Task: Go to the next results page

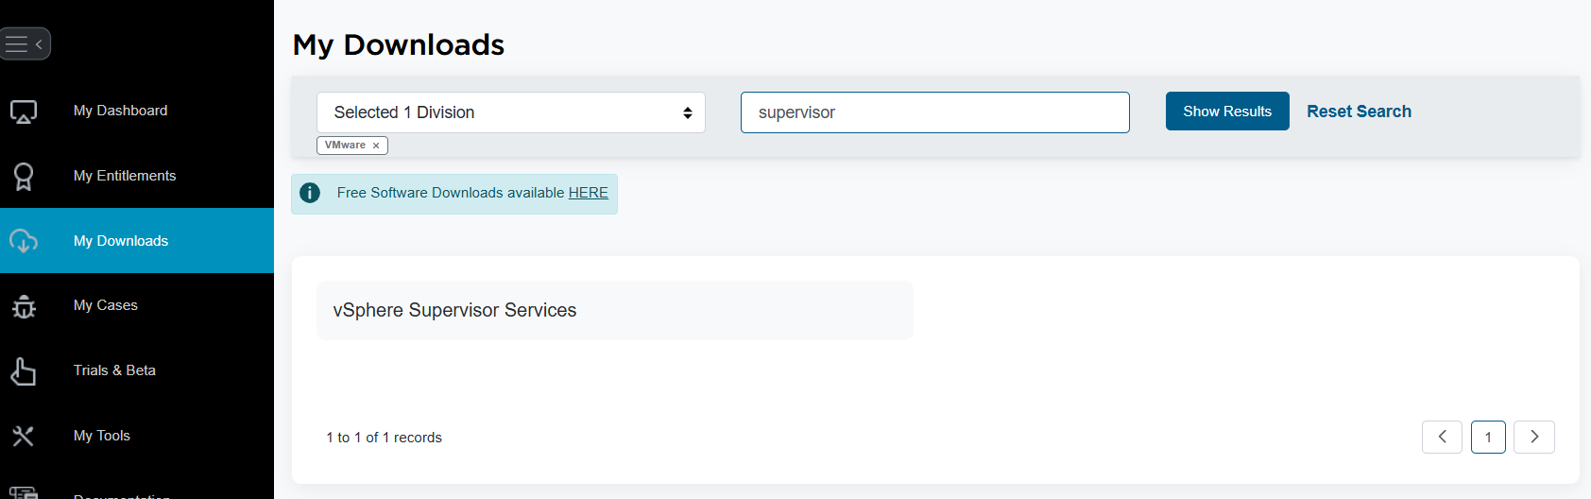Action: pos(1533,437)
